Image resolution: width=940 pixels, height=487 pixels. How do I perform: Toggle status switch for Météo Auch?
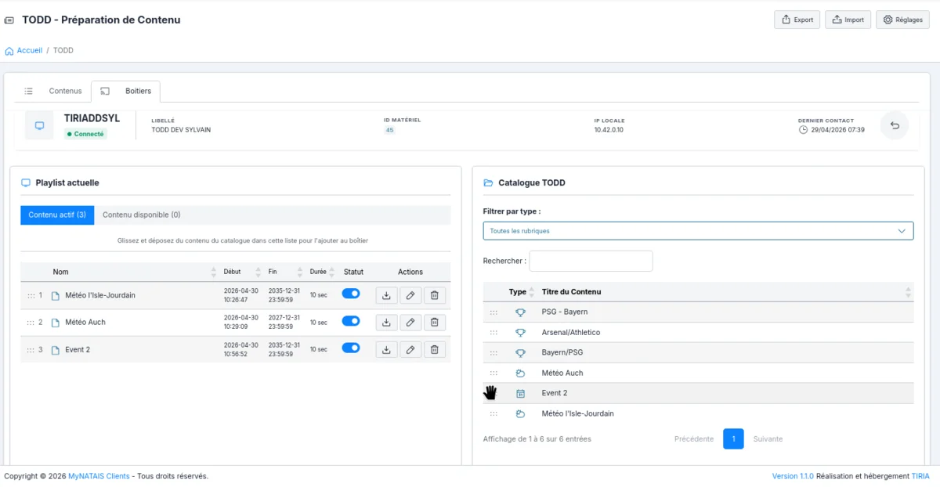(x=351, y=321)
